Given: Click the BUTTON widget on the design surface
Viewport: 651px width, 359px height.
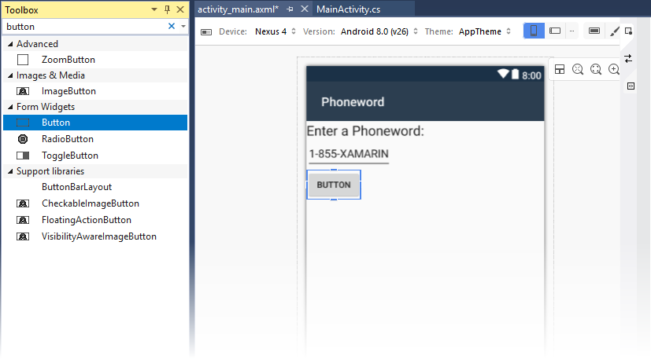Looking at the screenshot, I should point(334,185).
